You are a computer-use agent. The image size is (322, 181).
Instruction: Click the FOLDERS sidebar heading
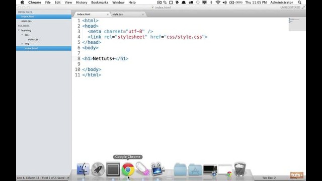pyautogui.click(x=24, y=26)
